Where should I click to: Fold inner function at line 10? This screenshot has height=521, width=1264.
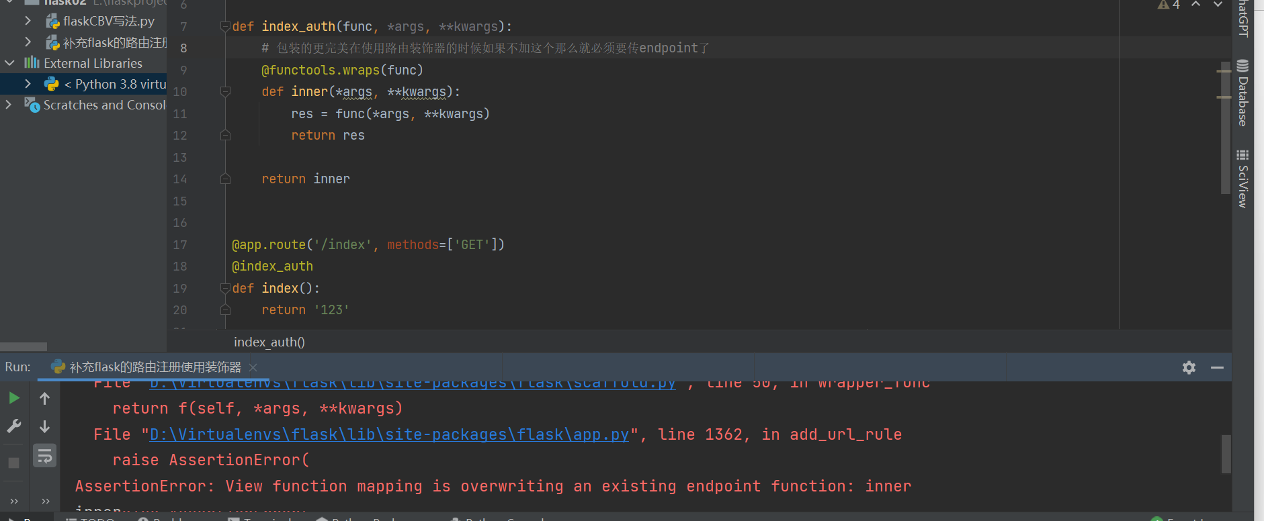(x=226, y=91)
